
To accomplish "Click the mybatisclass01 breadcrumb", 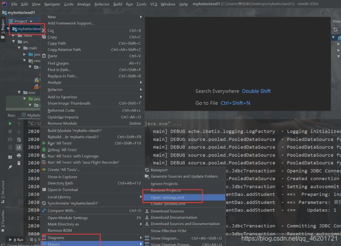I will tap(19, 13).
